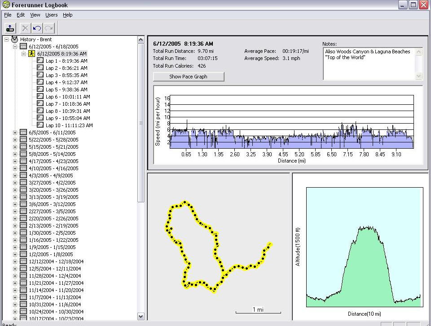Viewport: 431px width, 326px height.
Task: Click the Lap 4 - 9:12:37 AM icon
Action: (40, 82)
